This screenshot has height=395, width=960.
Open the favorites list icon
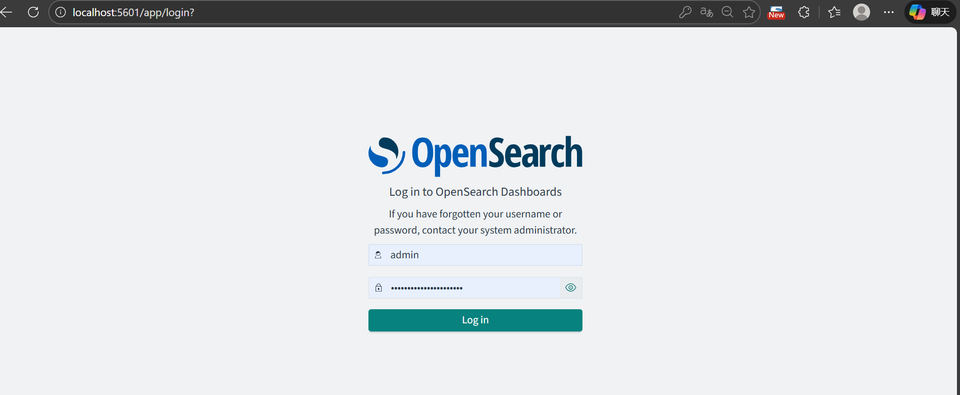pyautogui.click(x=834, y=12)
